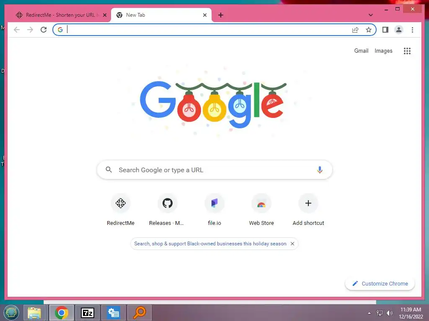Dismiss the holiday season promo banner
Screen dimensions: 429x321
coord(292,244)
